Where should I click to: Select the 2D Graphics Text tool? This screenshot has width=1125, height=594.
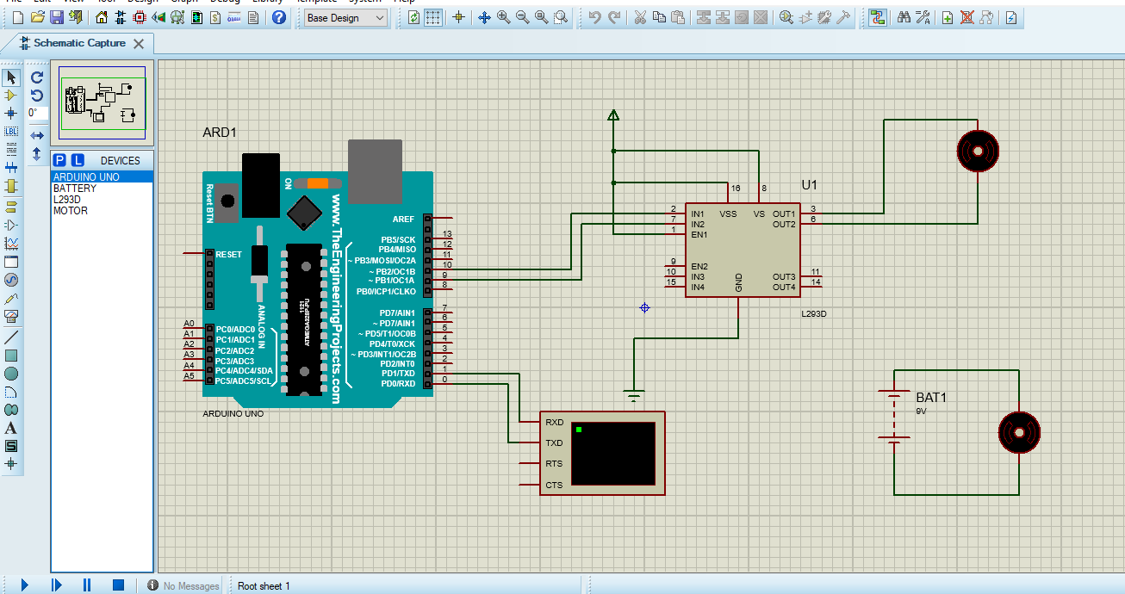point(11,428)
